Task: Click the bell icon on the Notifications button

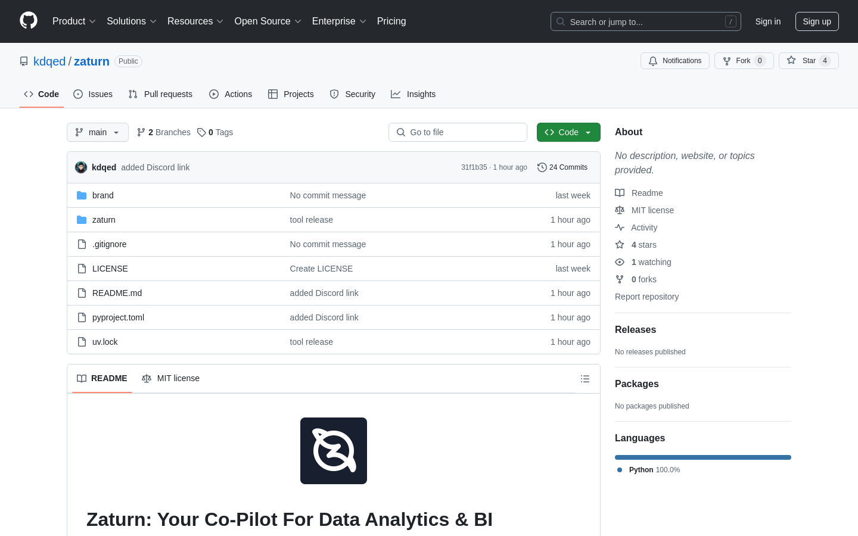Action: [x=653, y=61]
